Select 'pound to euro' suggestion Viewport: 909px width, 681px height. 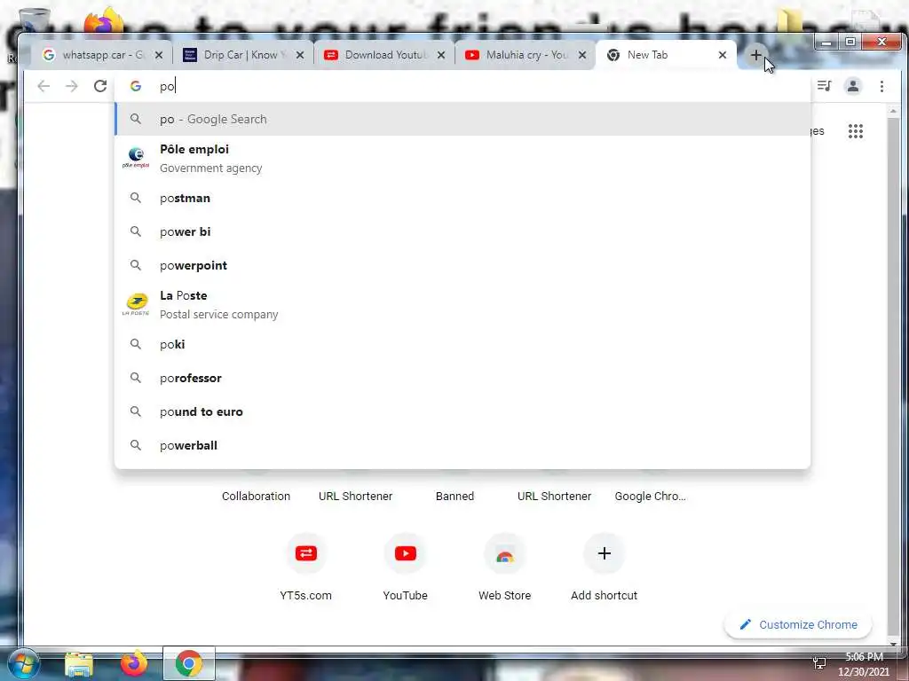pyautogui.click(x=462, y=411)
